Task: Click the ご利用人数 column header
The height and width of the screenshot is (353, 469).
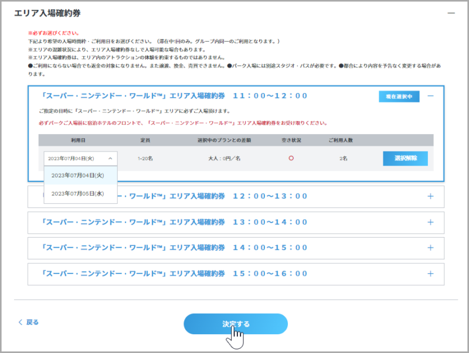Action: [341, 140]
